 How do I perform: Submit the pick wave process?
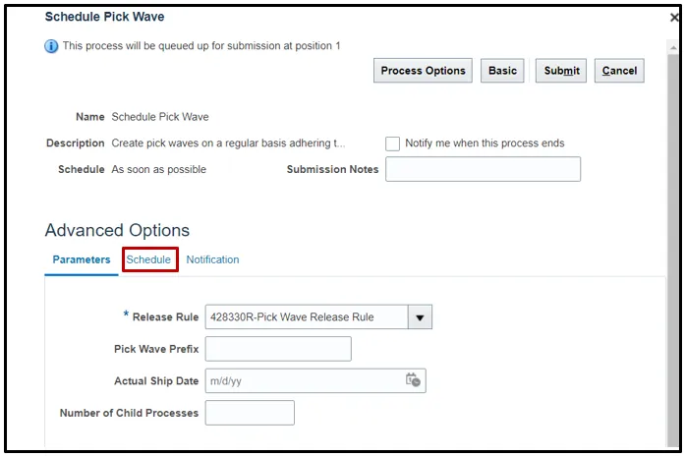[561, 71]
